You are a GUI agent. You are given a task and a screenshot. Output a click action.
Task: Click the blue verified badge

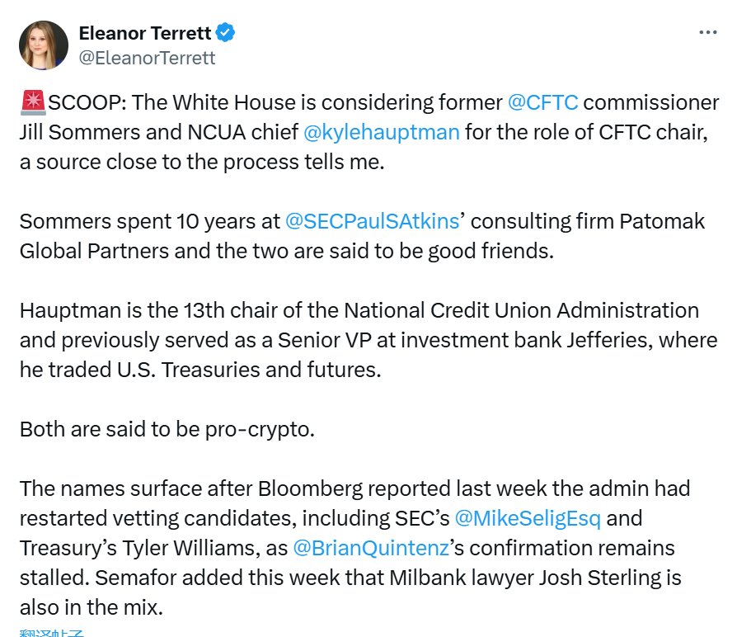(225, 33)
